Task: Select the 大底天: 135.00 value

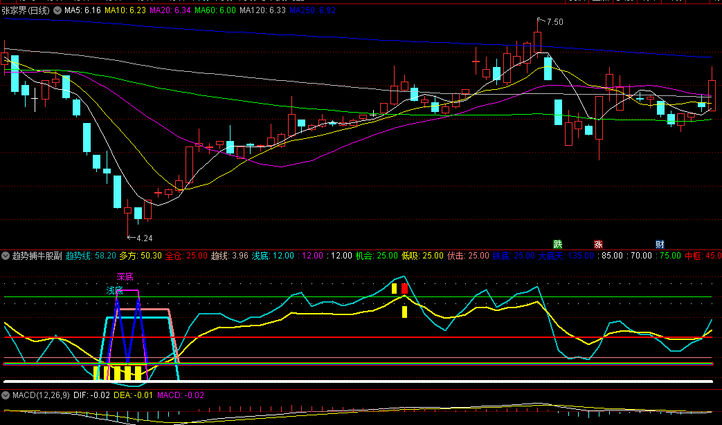Action: coord(566,256)
